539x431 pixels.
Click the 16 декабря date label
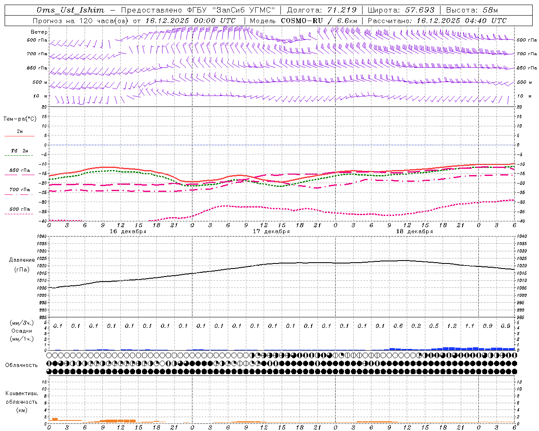tap(128, 231)
